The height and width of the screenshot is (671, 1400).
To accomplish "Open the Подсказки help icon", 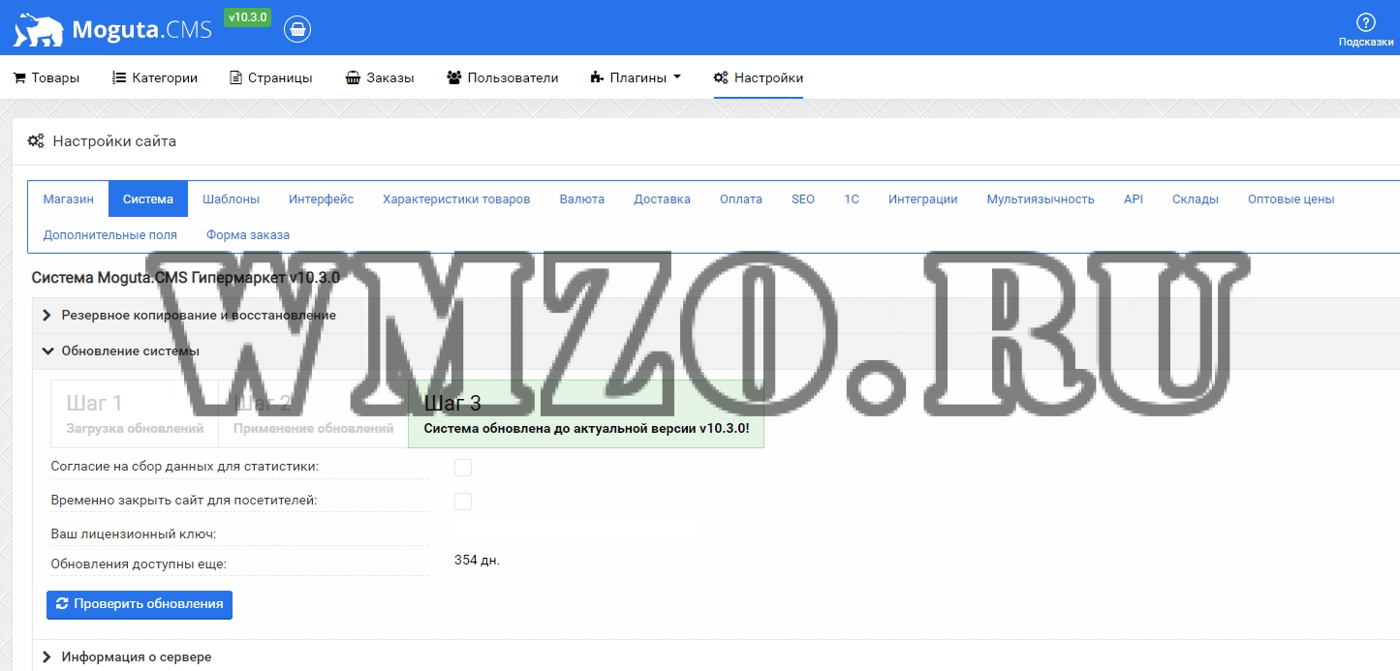I will [1366, 30].
